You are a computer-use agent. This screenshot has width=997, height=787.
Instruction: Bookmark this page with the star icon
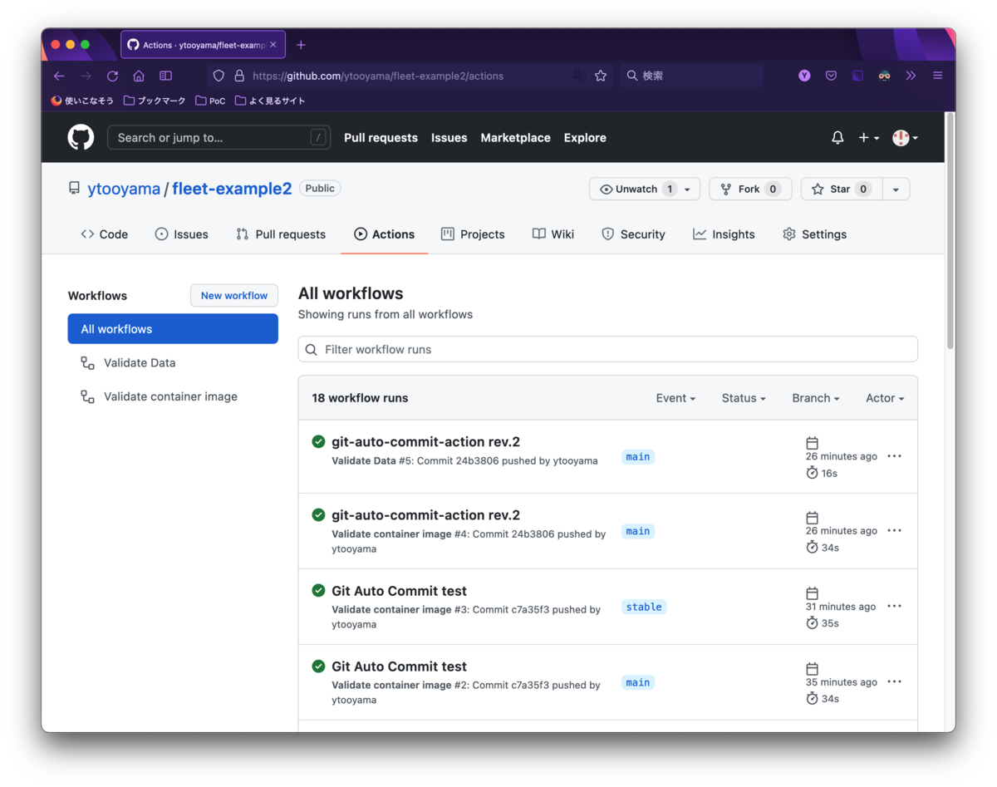tap(601, 76)
